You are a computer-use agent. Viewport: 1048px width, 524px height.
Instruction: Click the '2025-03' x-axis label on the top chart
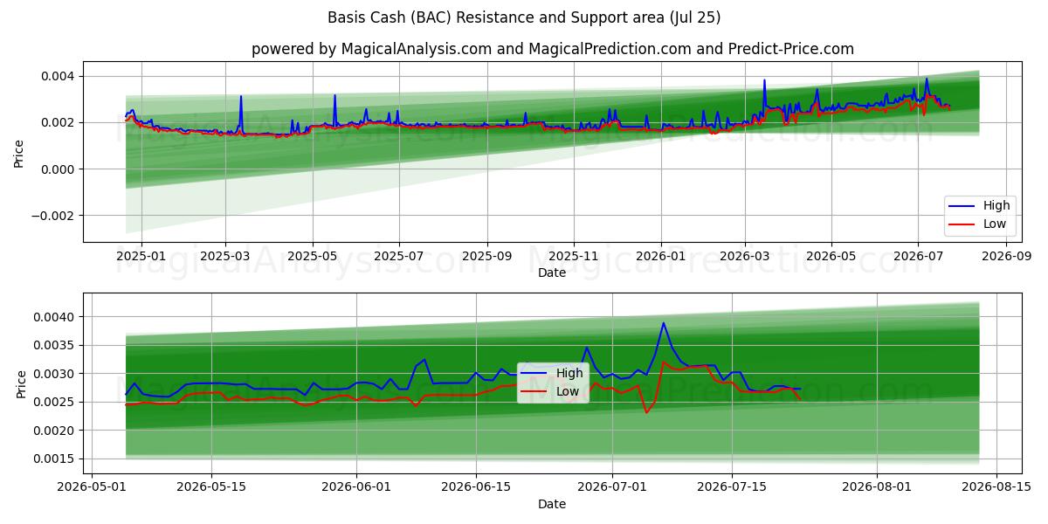225,257
